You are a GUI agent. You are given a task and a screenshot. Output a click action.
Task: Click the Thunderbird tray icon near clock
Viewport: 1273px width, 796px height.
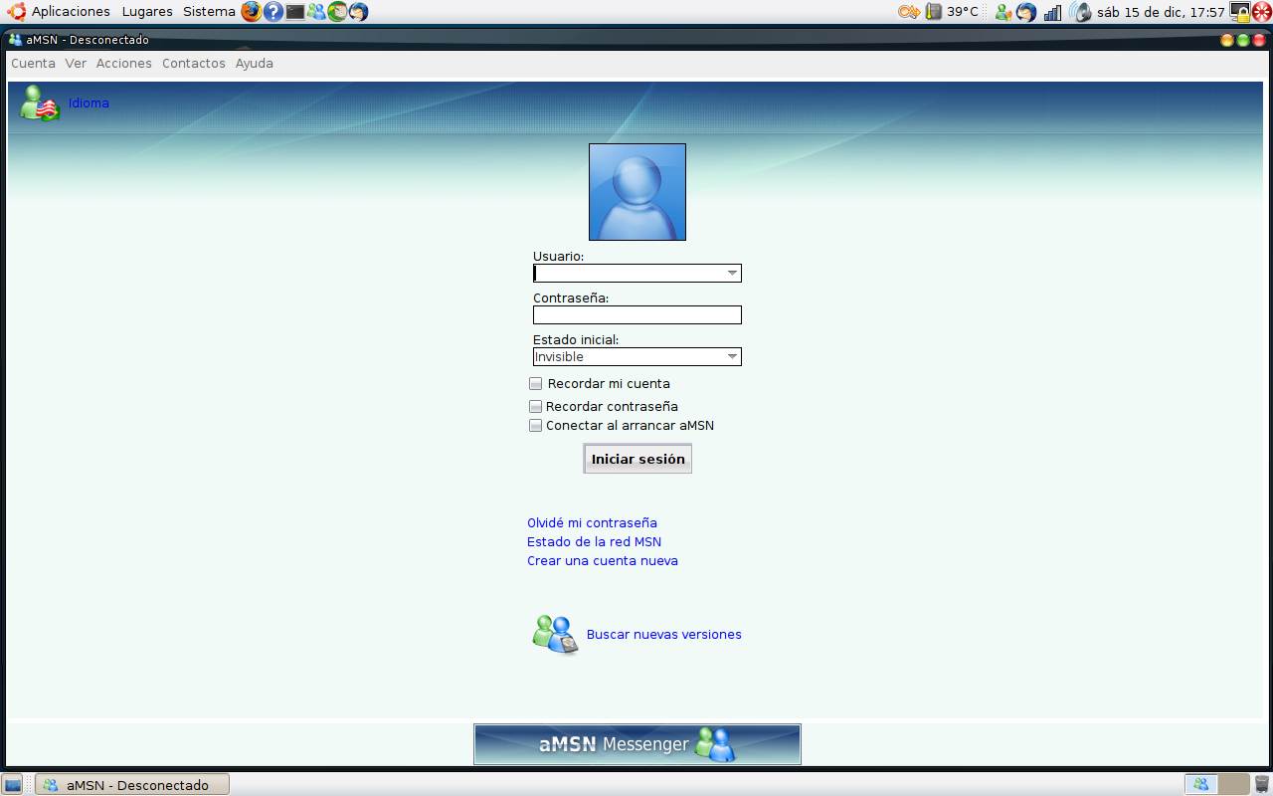pos(1026,12)
